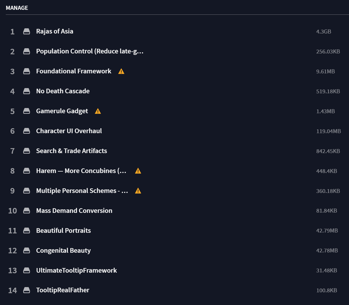This screenshot has width=349, height=305.
Task: Click the mod icon next to Mass Demand Conversion
Action: pos(27,211)
